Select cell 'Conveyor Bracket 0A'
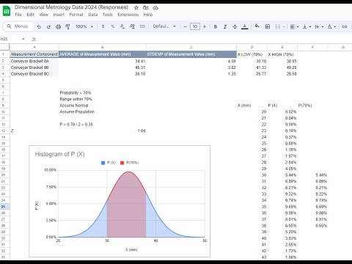Screen dimensions: 352x264 click(34, 61)
